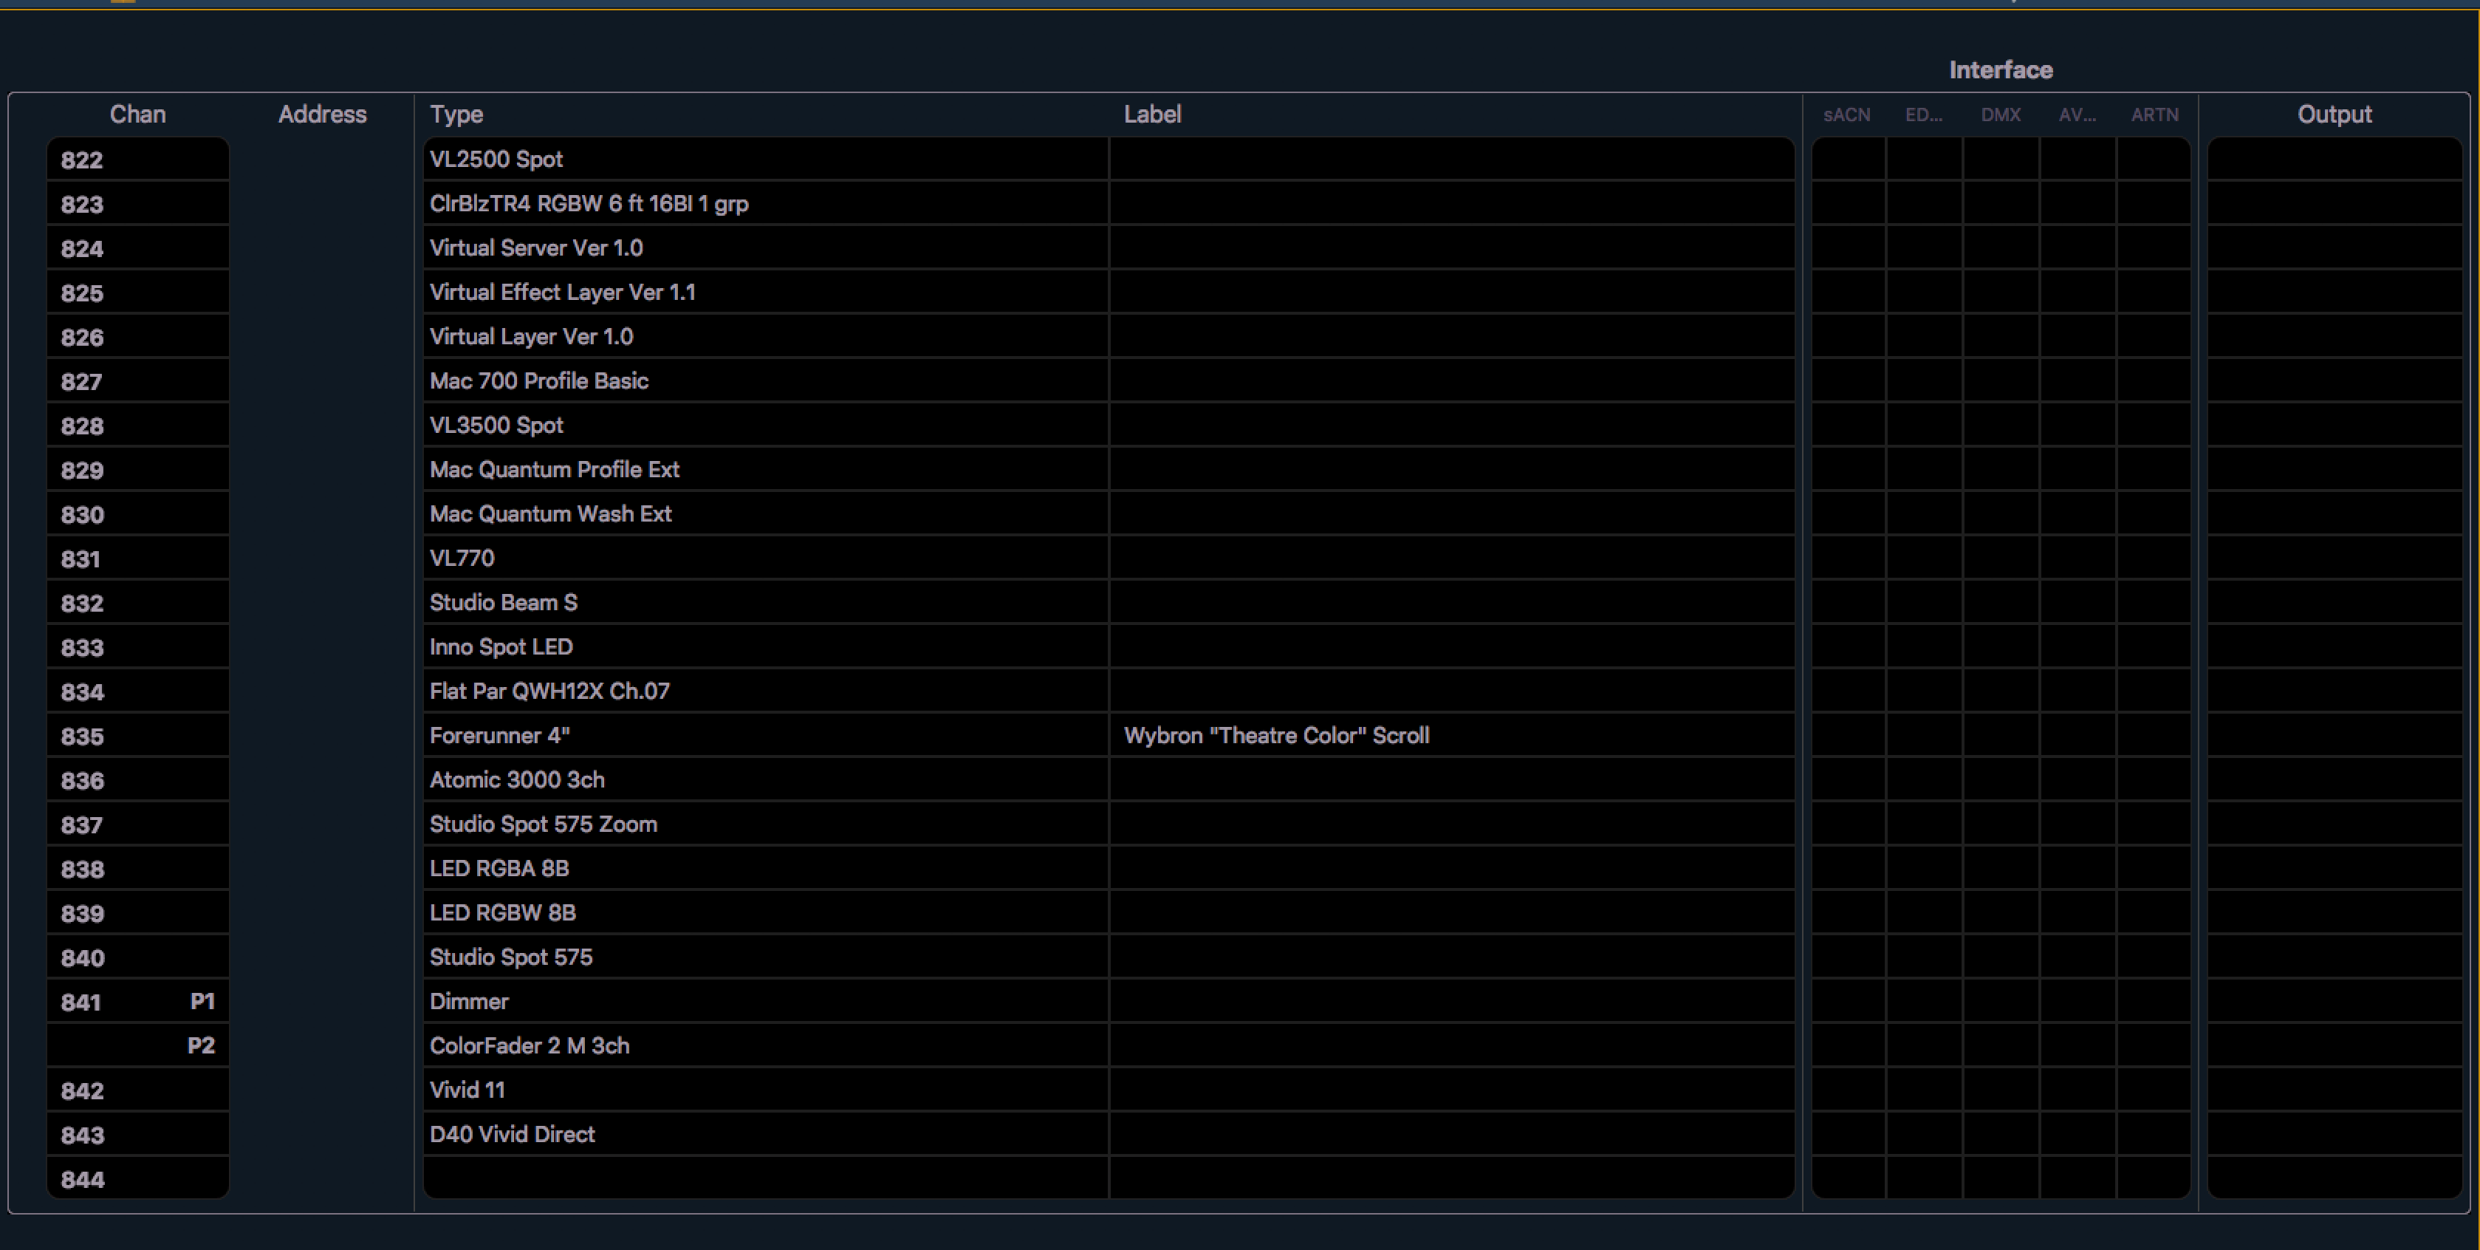Click Dimmer type for channel 841
This screenshot has width=2480, height=1250.
click(x=765, y=1002)
